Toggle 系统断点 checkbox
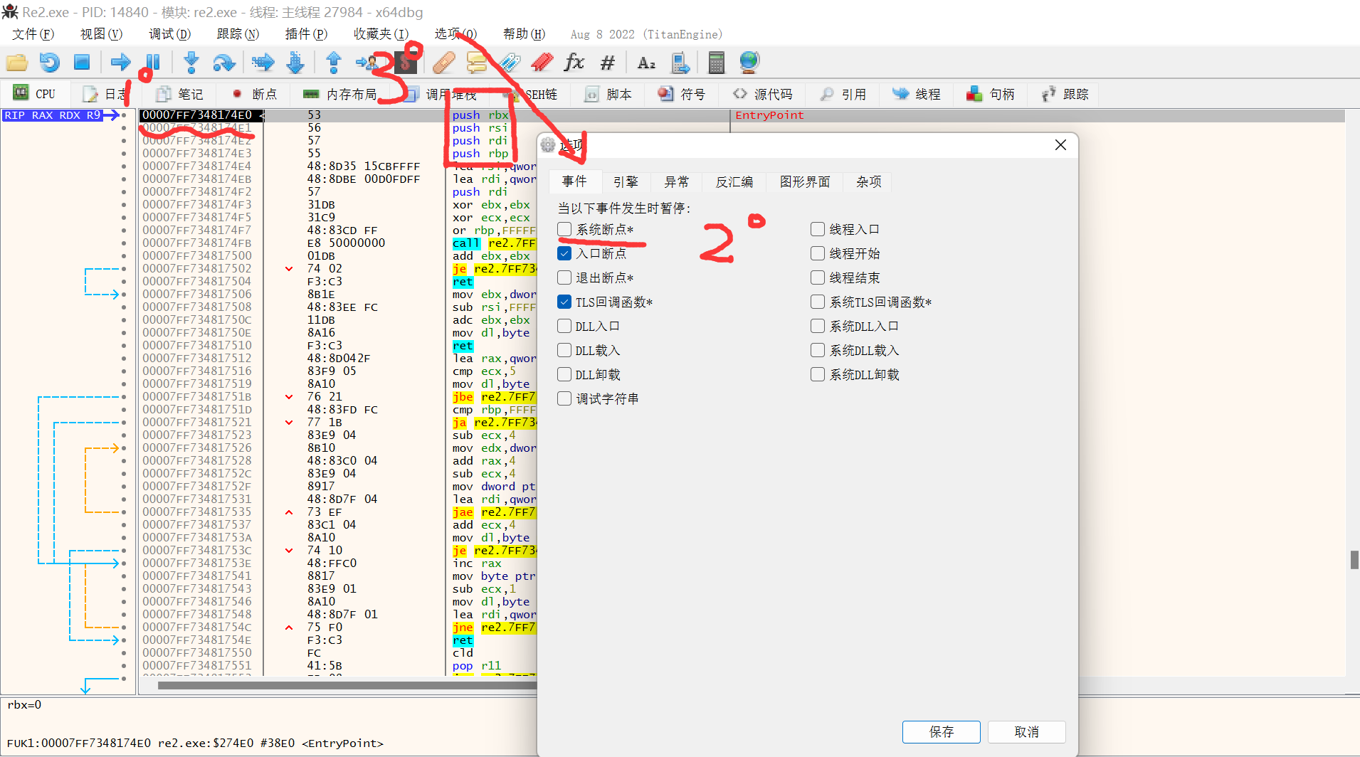This screenshot has height=757, width=1360. click(x=564, y=229)
